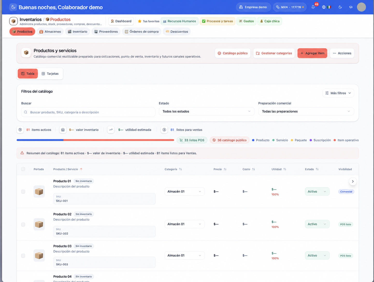Open the notifications bell with 48 badge
The width and height of the screenshot is (374, 282).
tap(313, 7)
